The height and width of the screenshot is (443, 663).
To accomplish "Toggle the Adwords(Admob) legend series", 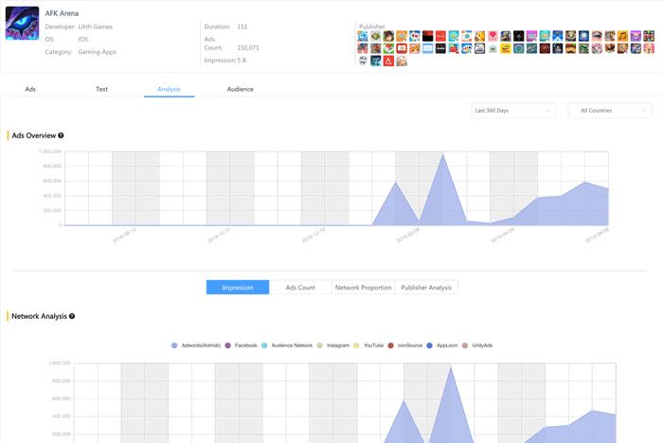I will pyautogui.click(x=196, y=346).
